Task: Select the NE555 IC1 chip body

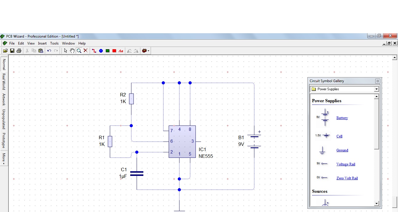Action: (182, 142)
